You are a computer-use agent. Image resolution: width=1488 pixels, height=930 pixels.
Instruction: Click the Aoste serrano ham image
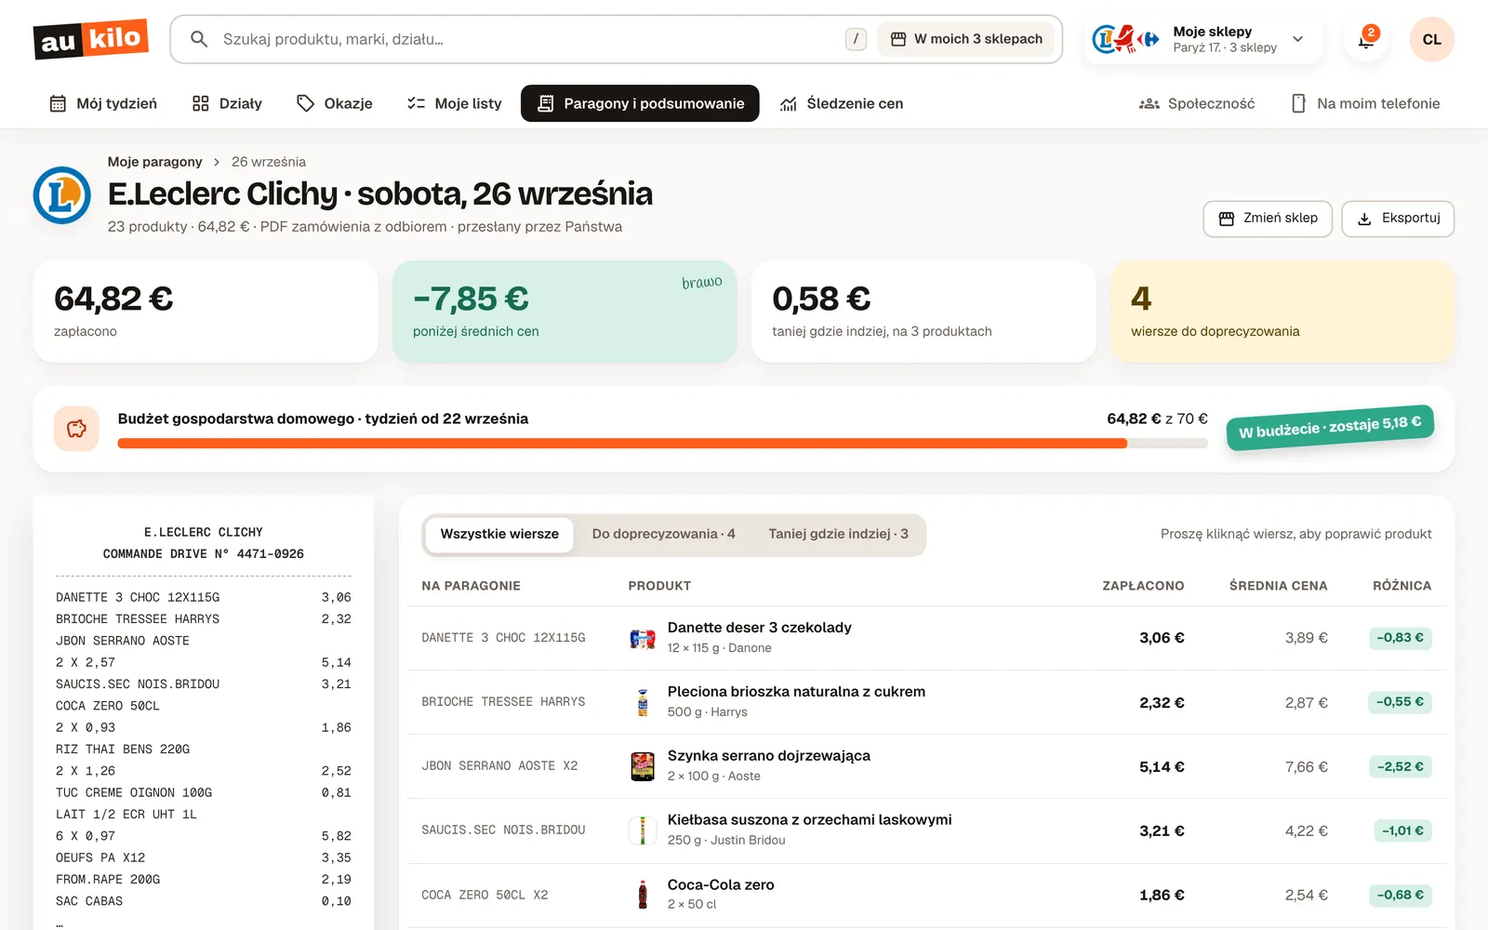point(643,766)
